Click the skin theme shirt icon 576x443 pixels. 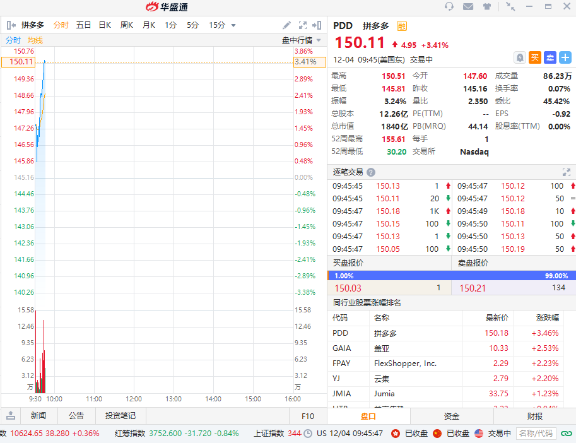(487, 6)
